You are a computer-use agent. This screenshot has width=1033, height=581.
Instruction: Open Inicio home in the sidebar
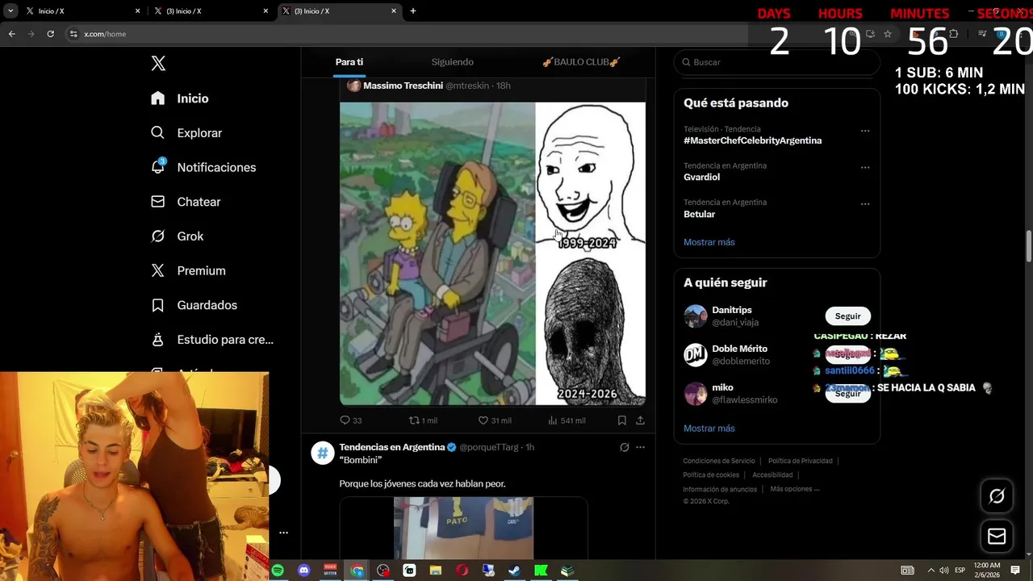(180, 98)
